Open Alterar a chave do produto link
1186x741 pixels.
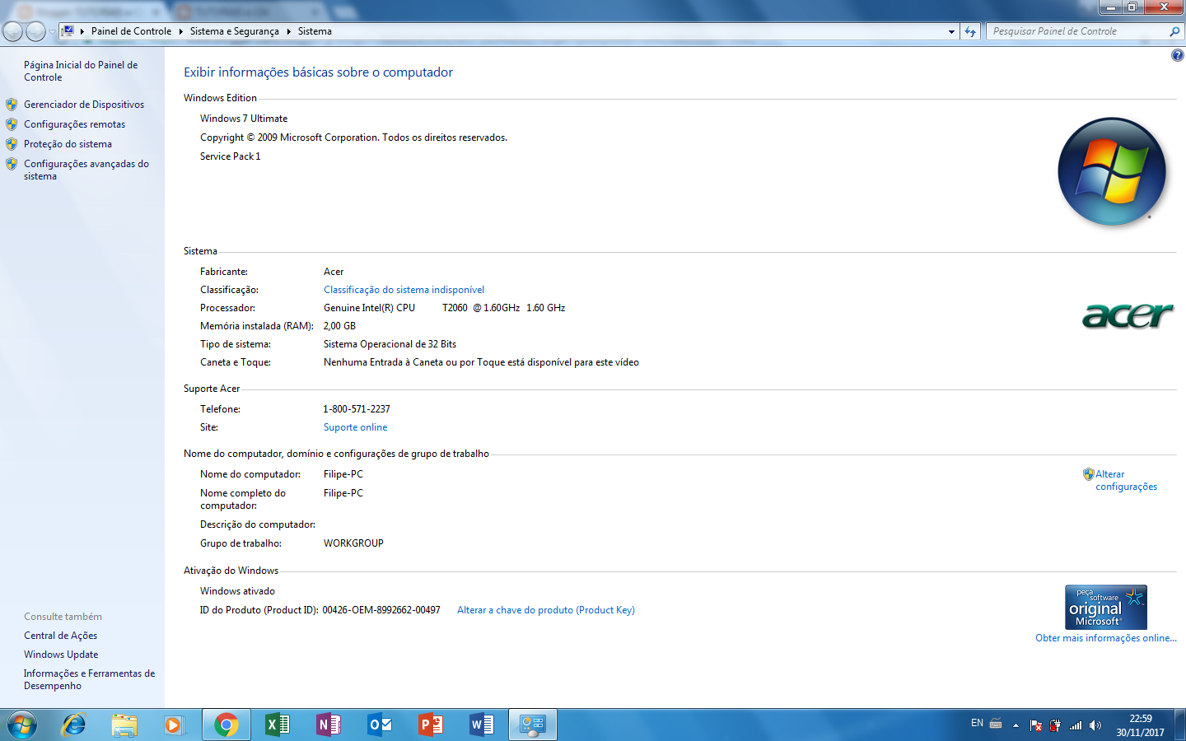546,609
